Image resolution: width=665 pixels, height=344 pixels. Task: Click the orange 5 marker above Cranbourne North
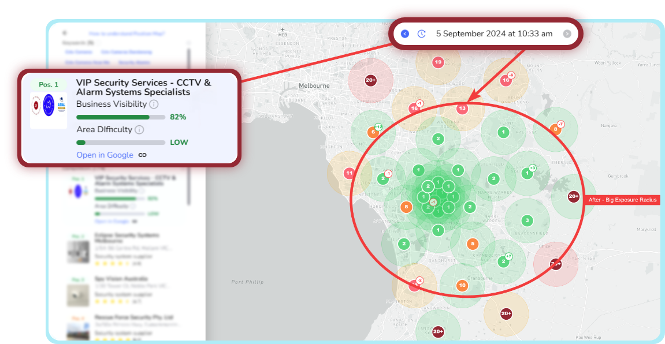pos(473,244)
